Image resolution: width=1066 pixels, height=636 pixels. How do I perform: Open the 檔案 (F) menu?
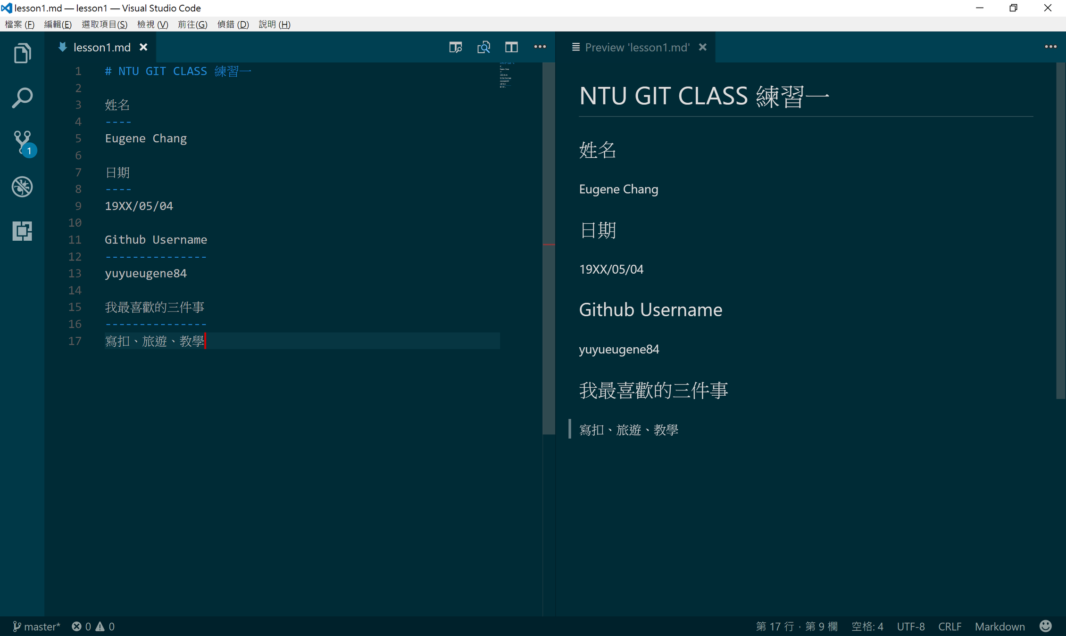coord(19,24)
